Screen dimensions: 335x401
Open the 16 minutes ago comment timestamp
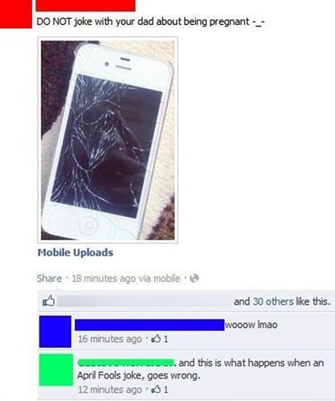point(110,339)
